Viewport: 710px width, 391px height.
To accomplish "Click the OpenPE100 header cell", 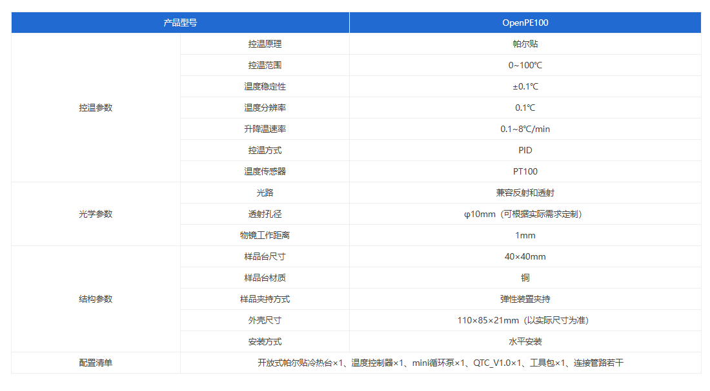I will coord(525,23).
